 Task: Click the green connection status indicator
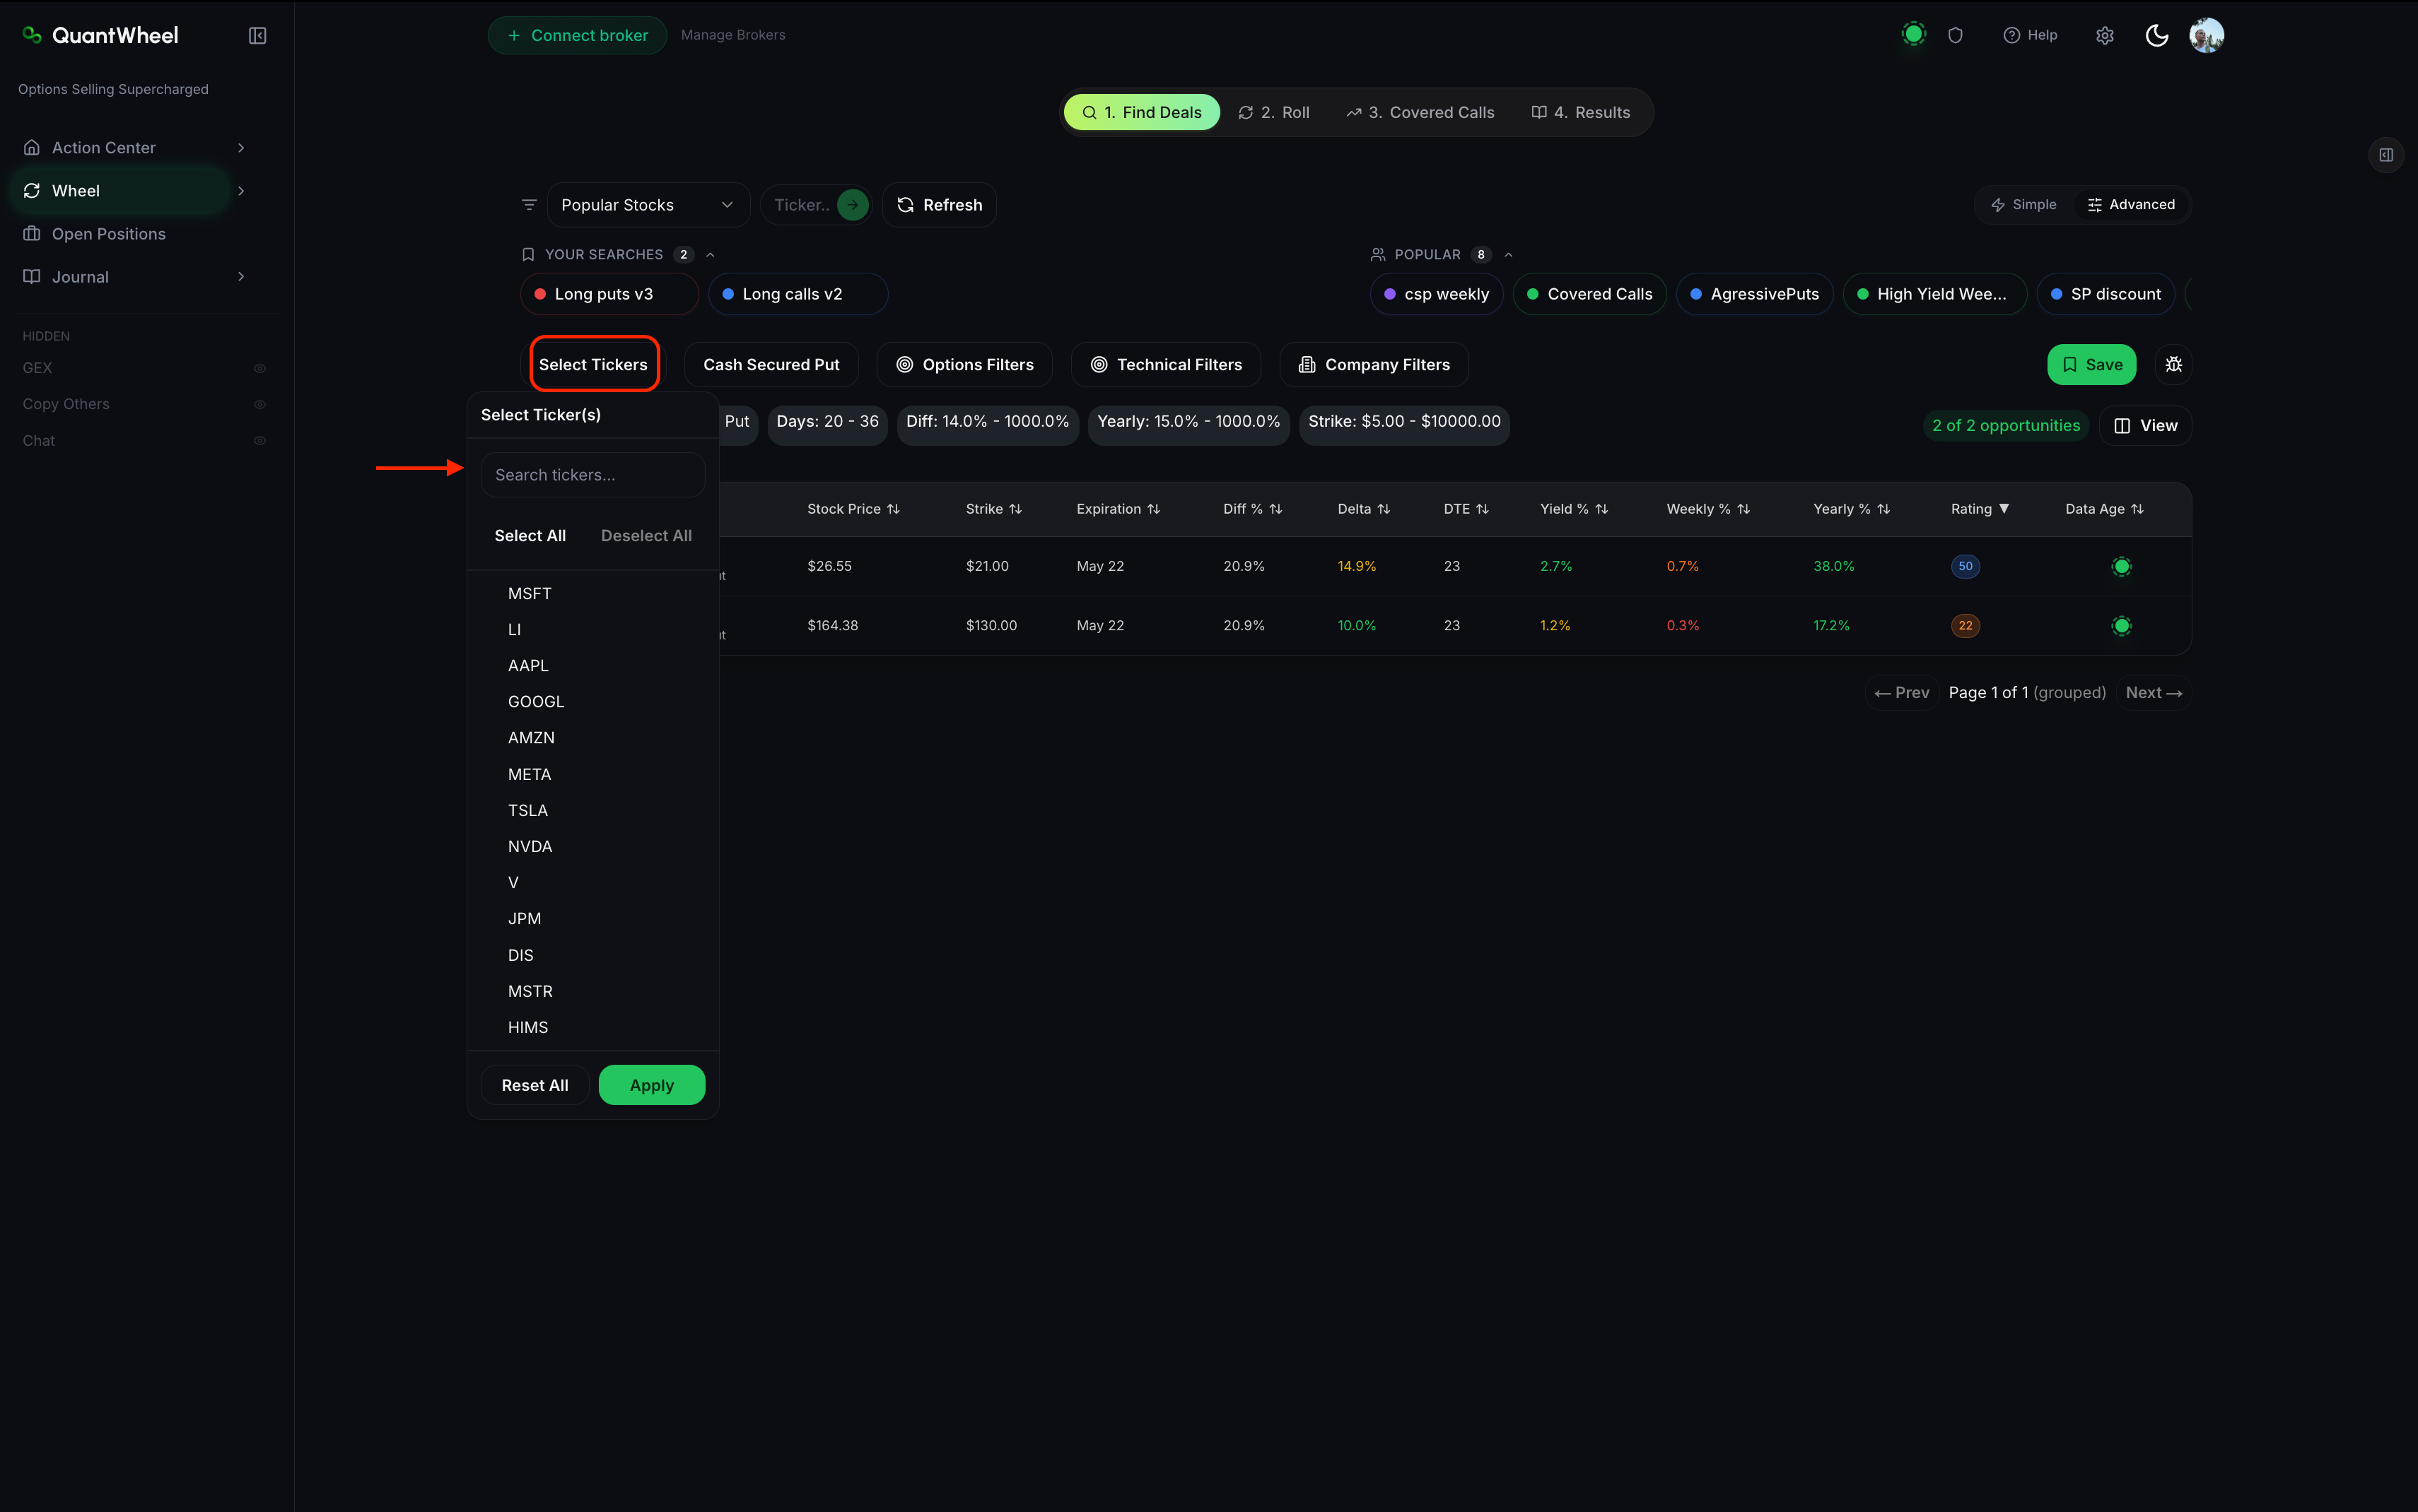[1912, 35]
